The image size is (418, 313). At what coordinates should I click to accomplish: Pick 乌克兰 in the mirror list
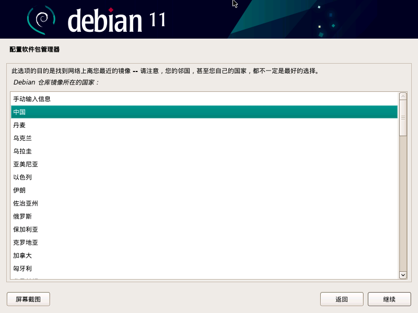(x=23, y=138)
